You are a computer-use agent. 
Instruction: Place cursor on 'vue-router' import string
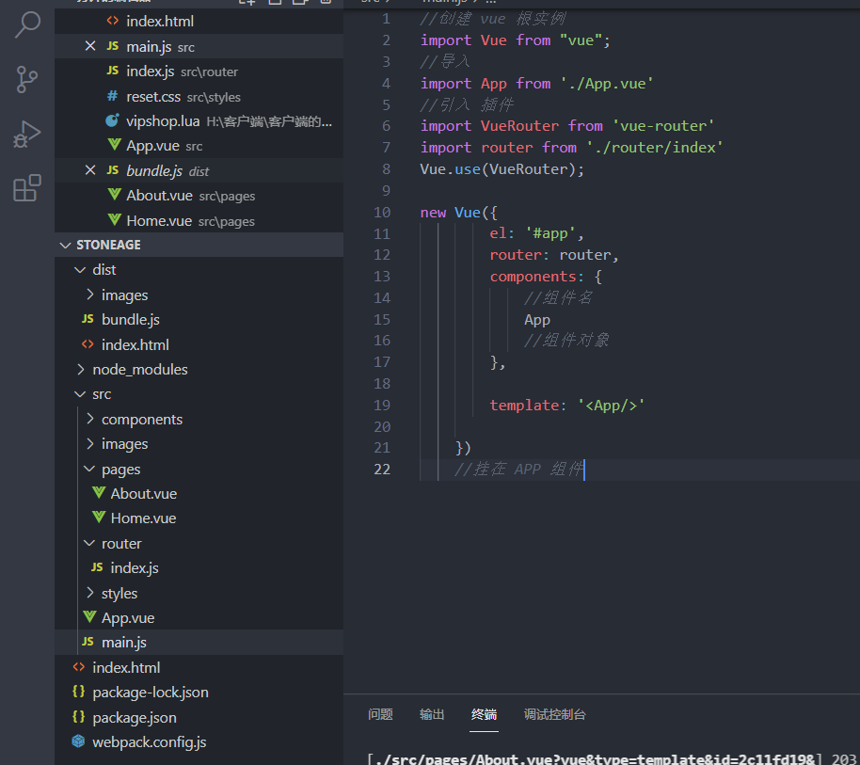(663, 126)
